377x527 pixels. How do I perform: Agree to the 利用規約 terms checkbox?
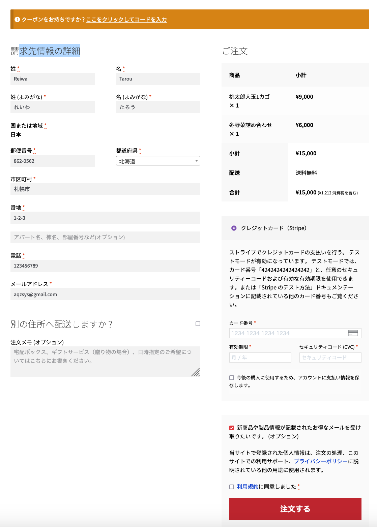click(x=232, y=487)
